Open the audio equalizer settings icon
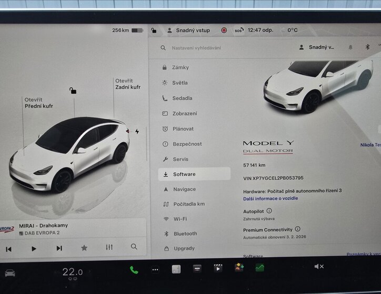 pos(109,247)
